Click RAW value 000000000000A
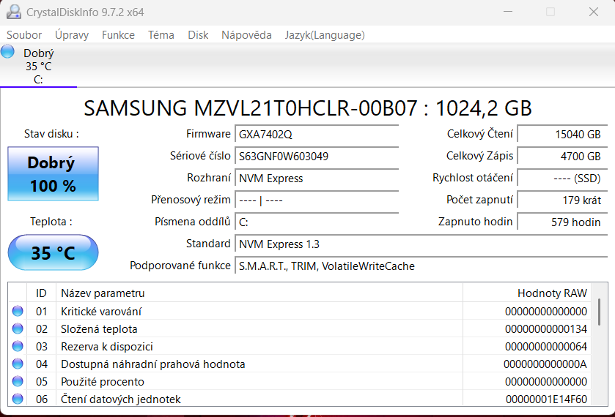The height and width of the screenshot is (417, 615). coord(545,364)
